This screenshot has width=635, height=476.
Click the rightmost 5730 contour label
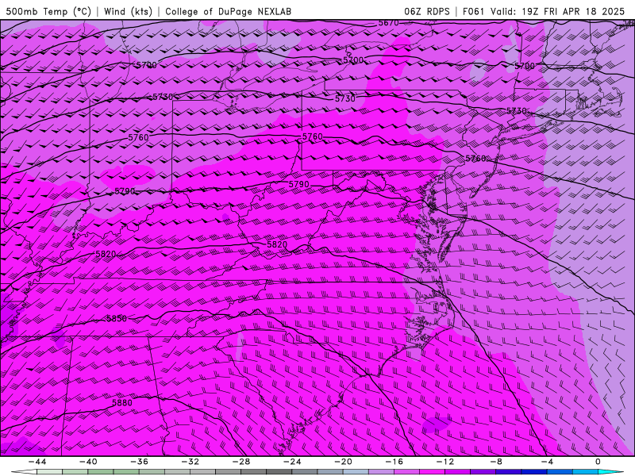[517, 110]
